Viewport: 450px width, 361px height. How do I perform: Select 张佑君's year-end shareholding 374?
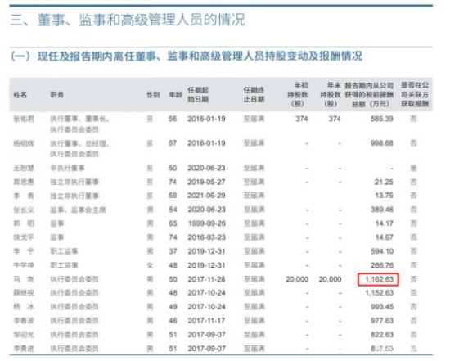tap(335, 119)
